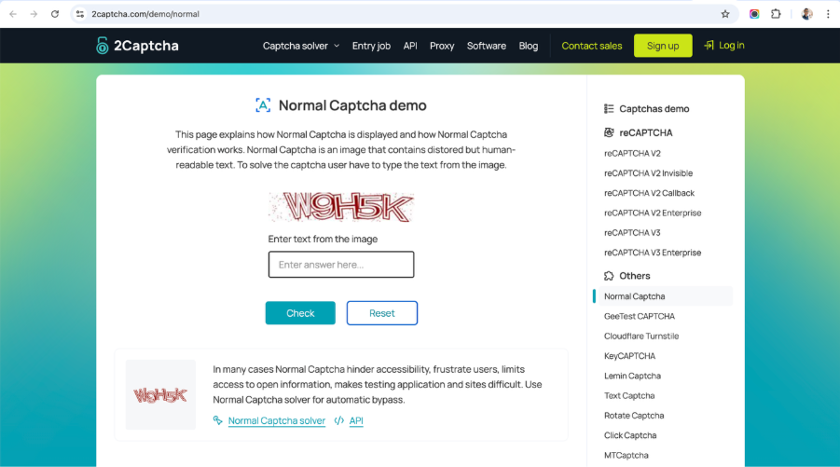Open the Extensions puzzle icon
This screenshot has height=467, width=840.
tap(776, 14)
